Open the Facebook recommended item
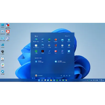Viewport: 105px width, 105px height. coord(39,62)
